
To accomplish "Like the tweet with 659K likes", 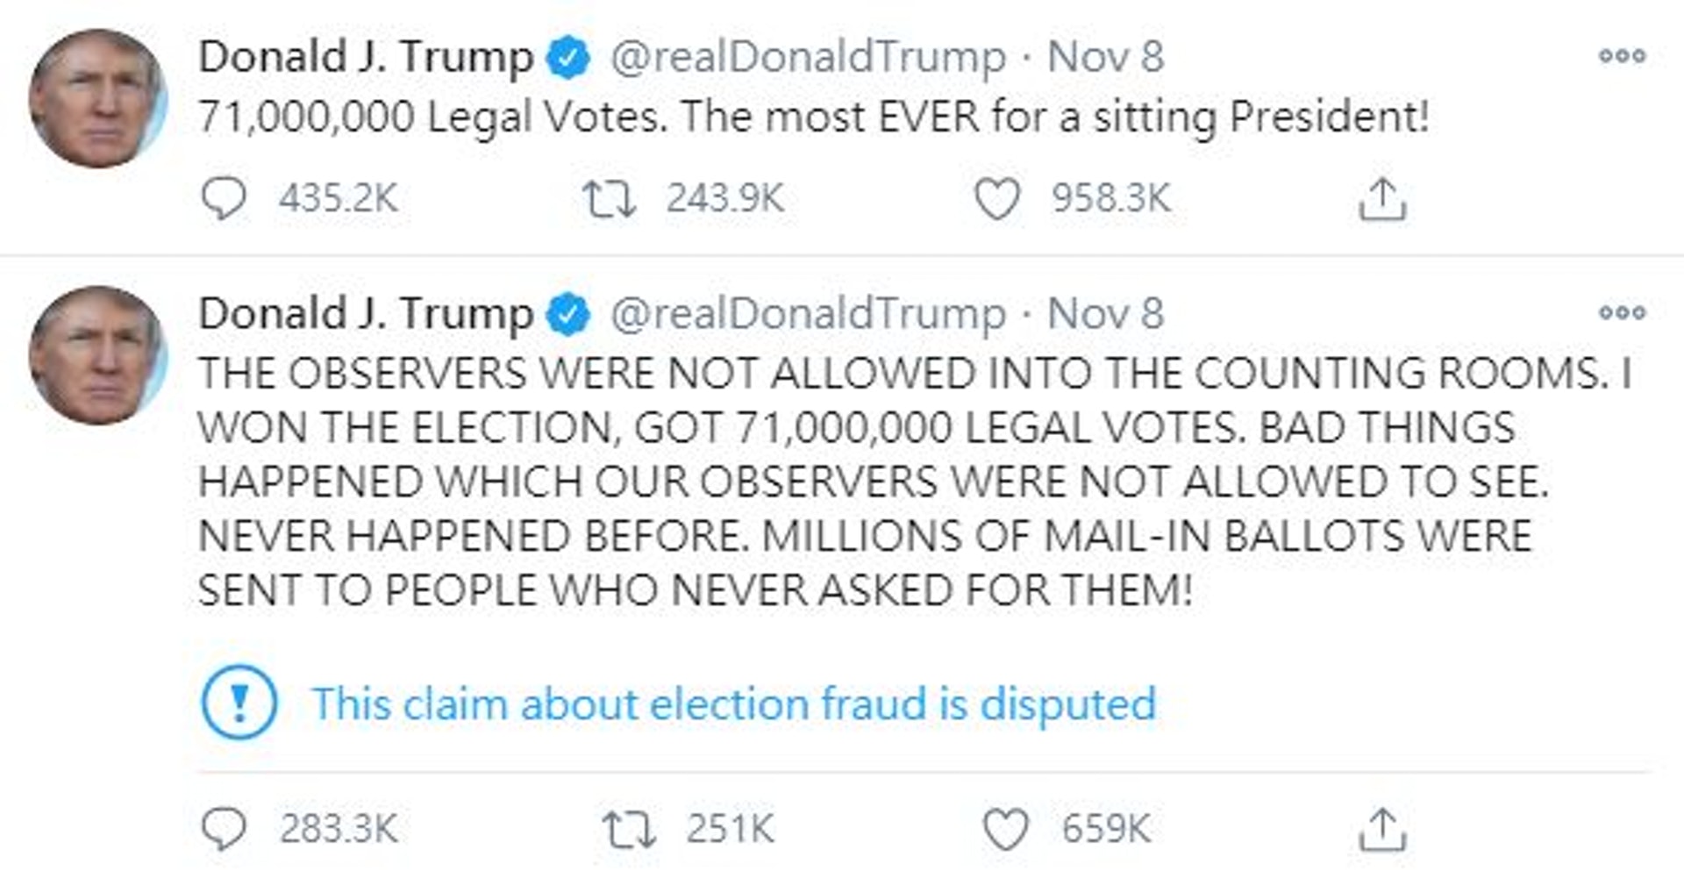I will tap(1004, 829).
